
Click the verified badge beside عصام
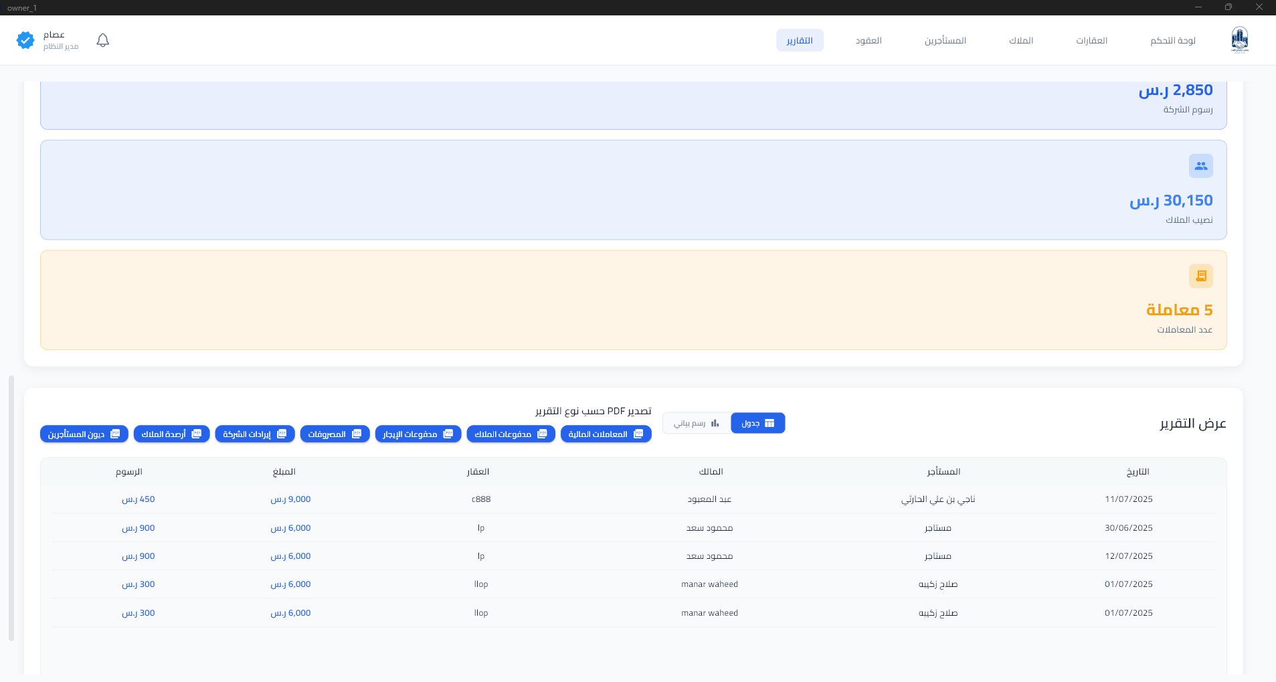[x=25, y=40]
